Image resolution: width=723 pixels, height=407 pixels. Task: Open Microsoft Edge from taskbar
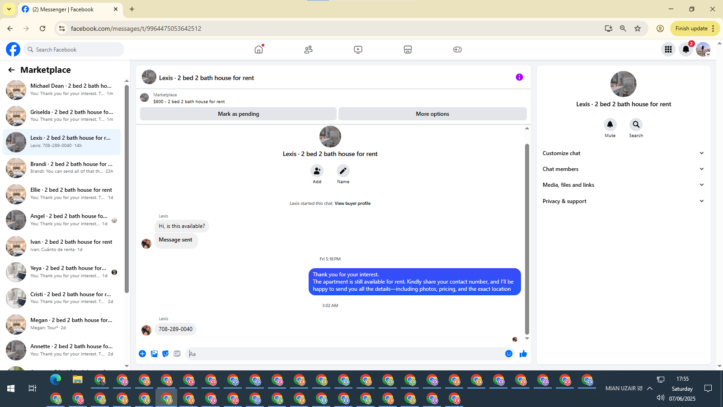coord(56,379)
